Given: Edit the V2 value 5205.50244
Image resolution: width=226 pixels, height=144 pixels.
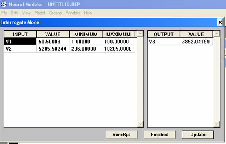Looking at the screenshot, I should (53, 49).
